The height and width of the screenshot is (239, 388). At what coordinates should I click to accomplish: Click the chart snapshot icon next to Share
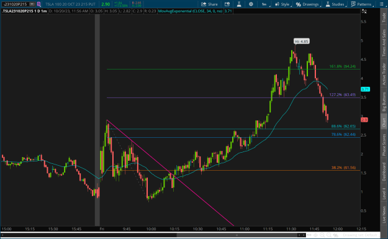227,4
